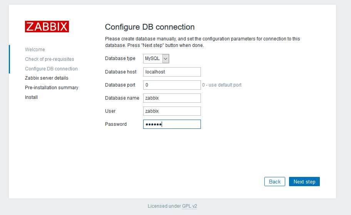Open Pre-installation summary step

(52, 88)
